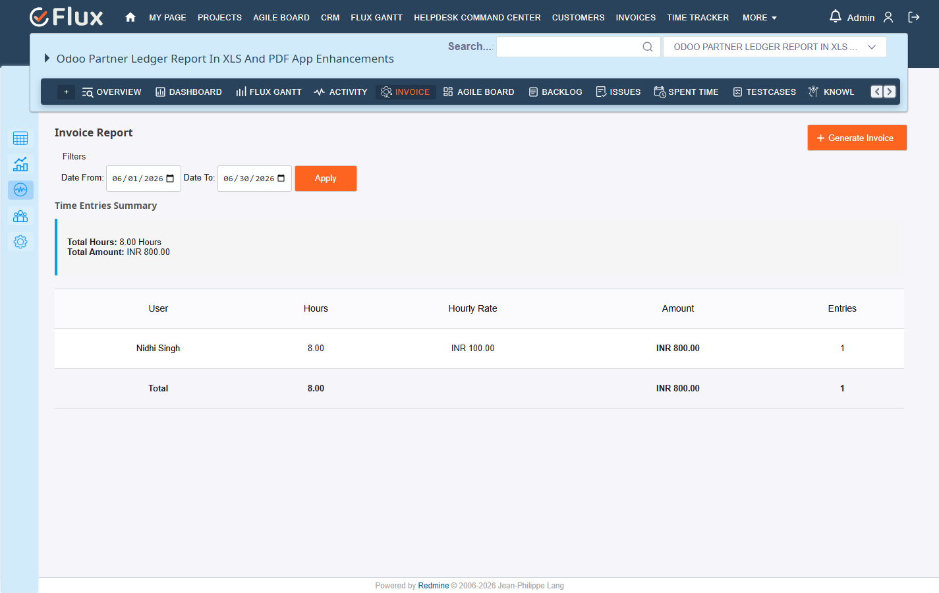Viewport: 939px width, 593px height.
Task: Open the Issues tab
Action: pyautogui.click(x=618, y=92)
